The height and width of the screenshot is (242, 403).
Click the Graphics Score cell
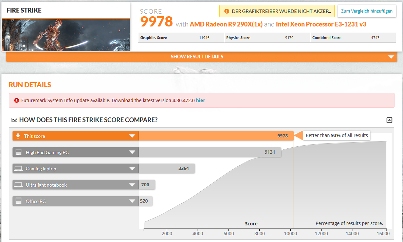point(181,38)
